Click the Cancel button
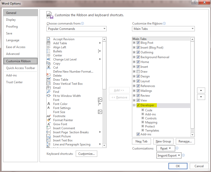The width and height of the screenshot is (211, 172). (x=199, y=166)
